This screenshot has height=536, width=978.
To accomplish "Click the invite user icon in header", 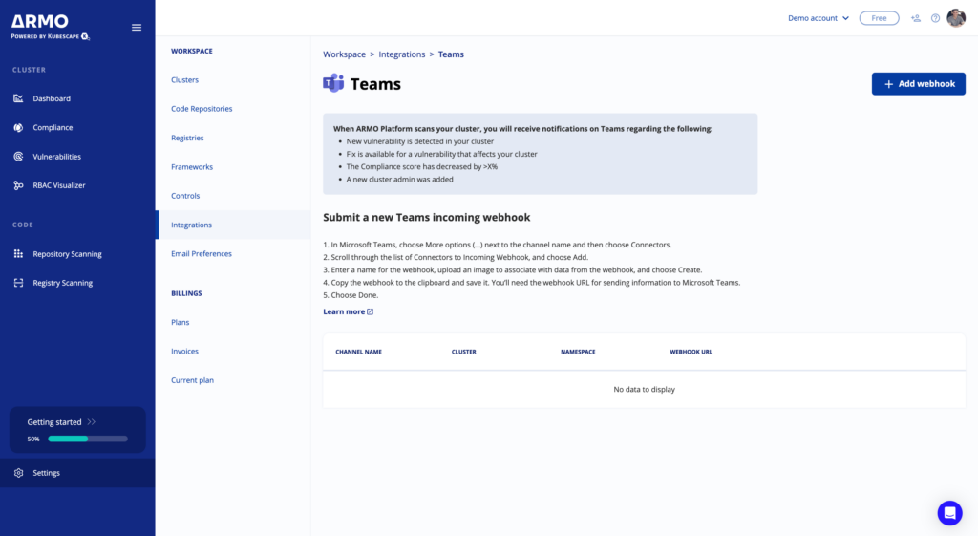I will [916, 18].
